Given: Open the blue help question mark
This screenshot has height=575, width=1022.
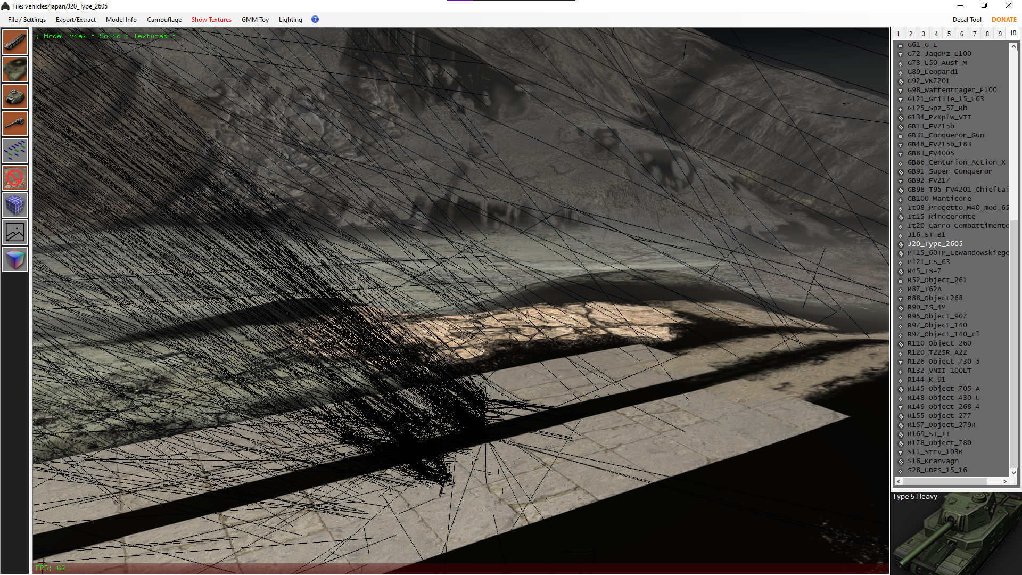Looking at the screenshot, I should coord(315,19).
